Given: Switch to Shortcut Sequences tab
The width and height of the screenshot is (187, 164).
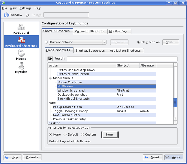Looking at the screenshot, I should 91,51.
